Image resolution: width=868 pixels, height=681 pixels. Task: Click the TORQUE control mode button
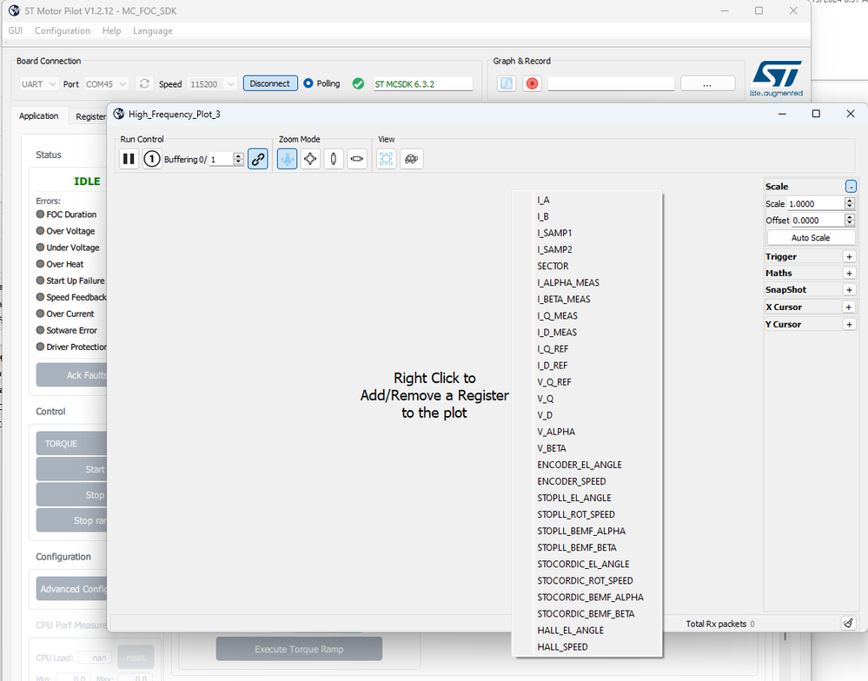click(x=71, y=444)
